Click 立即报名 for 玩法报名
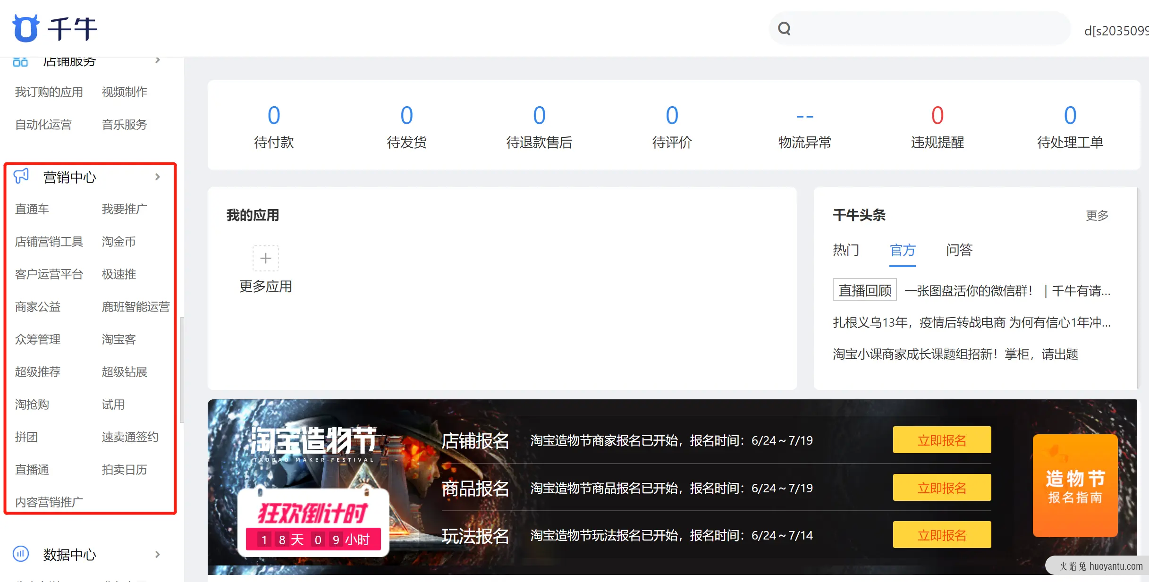This screenshot has width=1149, height=582. click(942, 535)
